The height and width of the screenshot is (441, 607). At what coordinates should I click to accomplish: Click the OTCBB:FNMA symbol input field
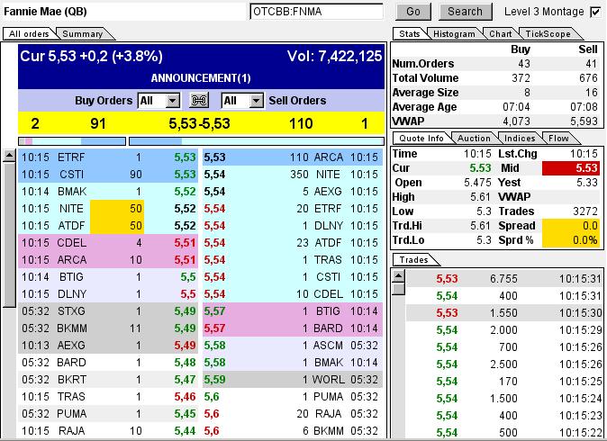coord(316,12)
